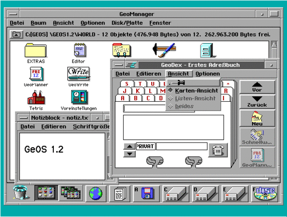
Task: Open the rolodex address book icon in GeoManager
Action: [122, 50]
